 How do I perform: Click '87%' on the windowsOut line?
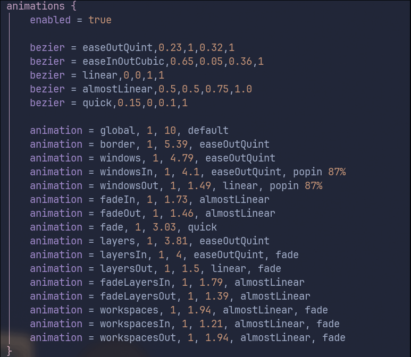313,186
